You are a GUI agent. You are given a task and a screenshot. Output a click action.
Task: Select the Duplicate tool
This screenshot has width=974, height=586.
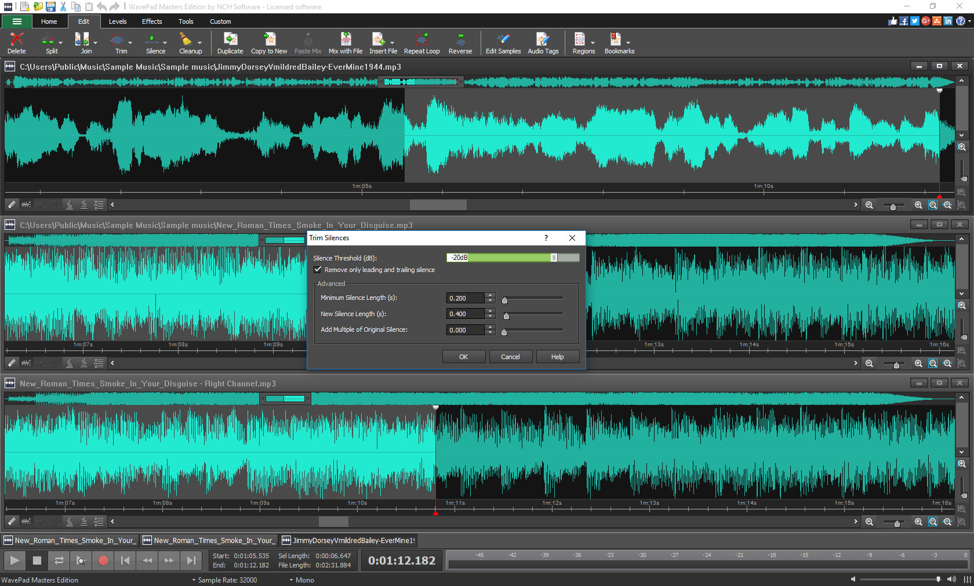(x=230, y=41)
